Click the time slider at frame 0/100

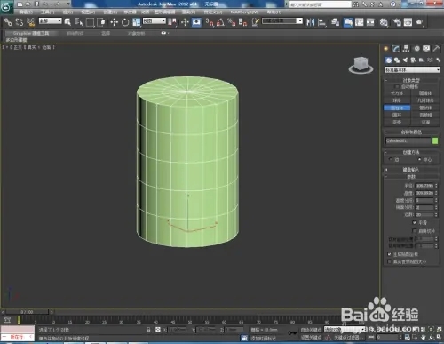(27, 312)
